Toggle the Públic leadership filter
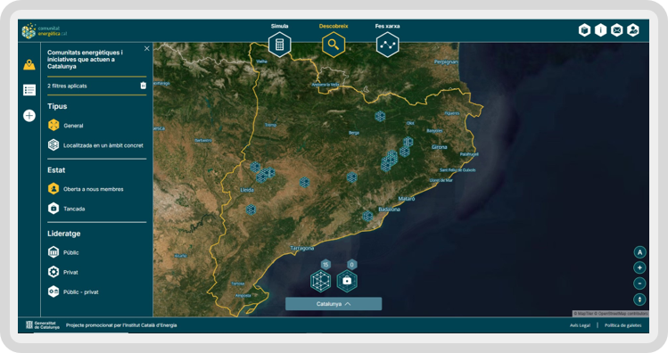The height and width of the screenshot is (353, 668). point(63,252)
